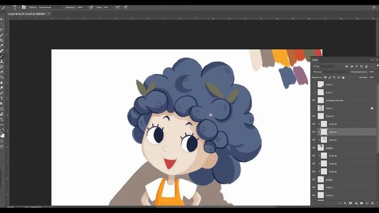The image size is (379, 213).
Task: Swap foreground and background colors
Action: [x=3, y=130]
